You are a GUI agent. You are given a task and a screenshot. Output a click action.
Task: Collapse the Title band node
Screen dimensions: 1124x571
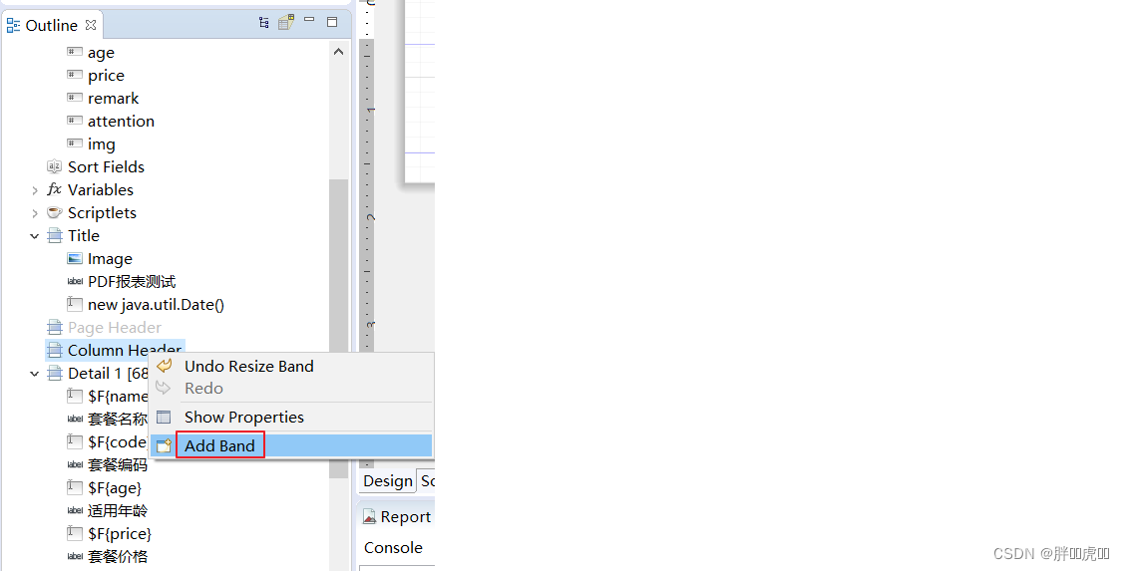(x=34, y=236)
